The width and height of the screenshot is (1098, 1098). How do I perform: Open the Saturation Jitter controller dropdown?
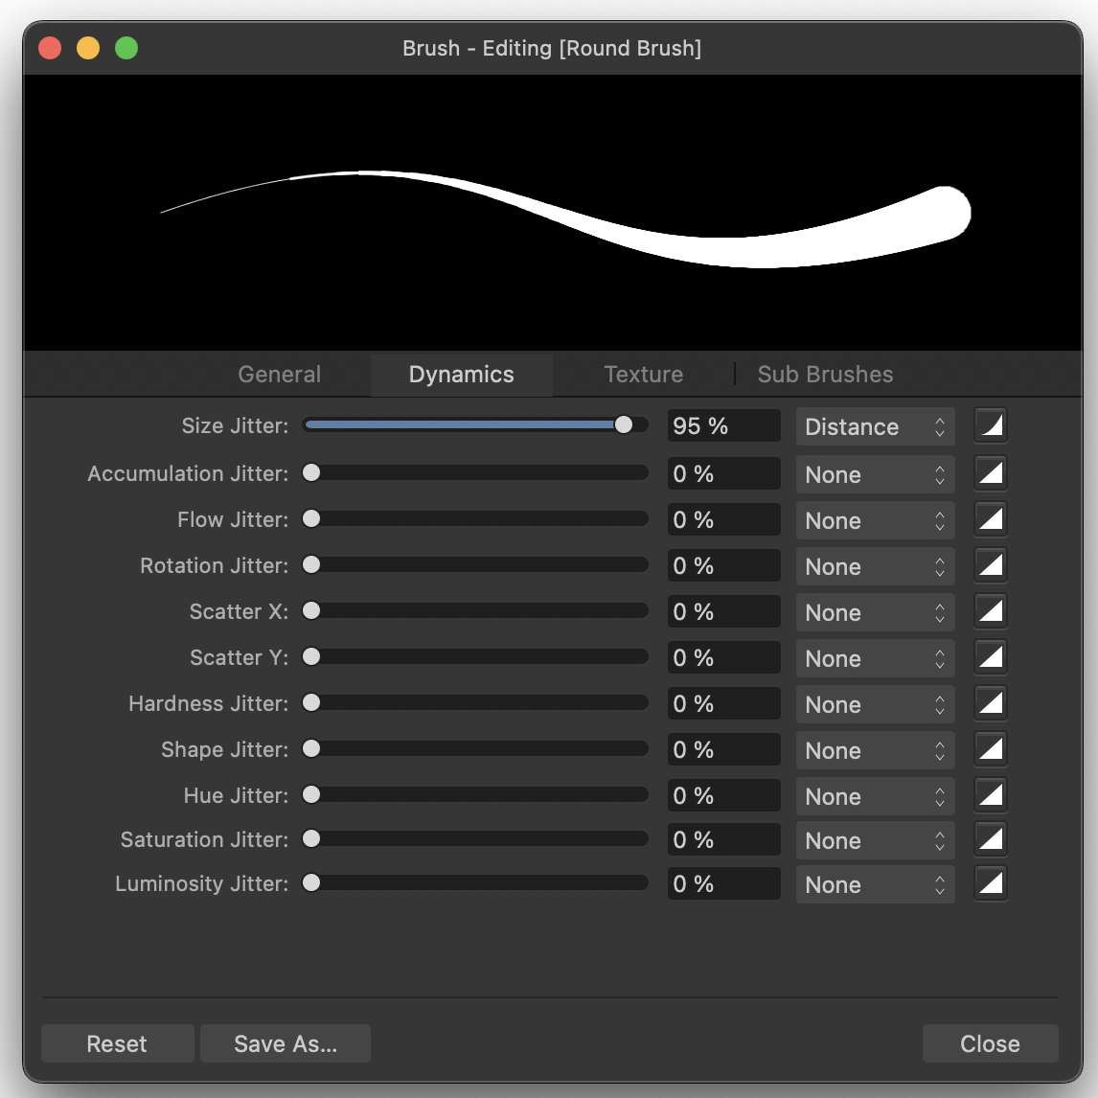pyautogui.click(x=876, y=840)
